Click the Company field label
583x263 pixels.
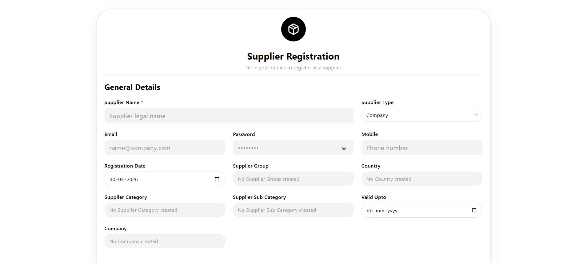pyautogui.click(x=116, y=229)
